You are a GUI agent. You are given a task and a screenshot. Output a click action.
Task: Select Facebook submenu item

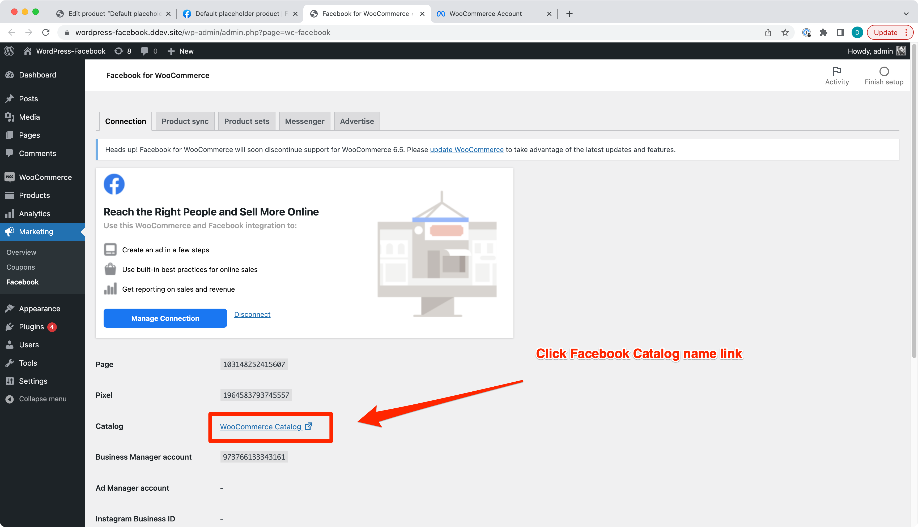23,282
